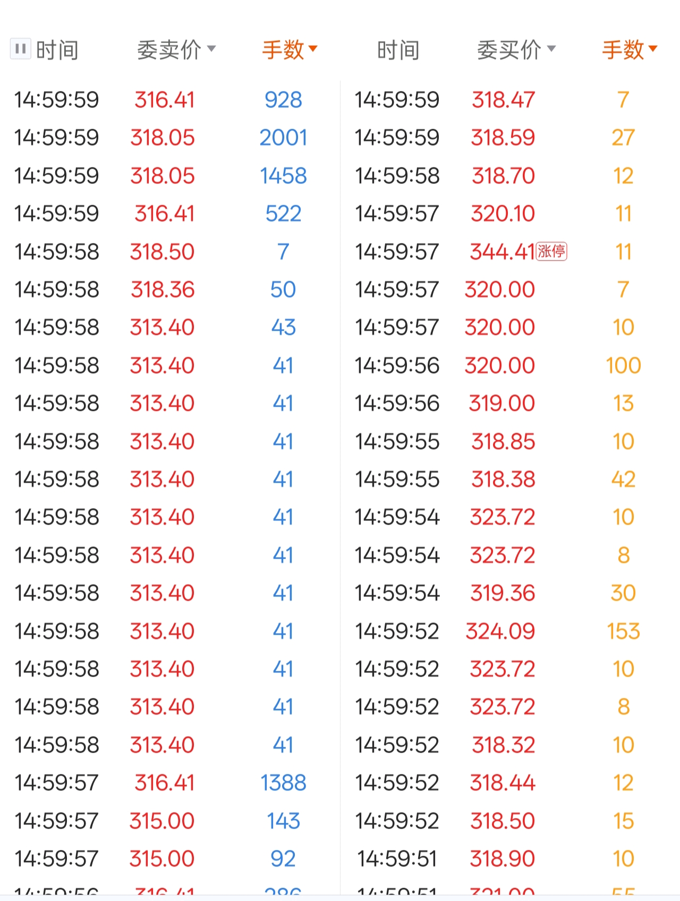Select buy order priced 344.41
This screenshot has height=901, width=680.
(x=502, y=252)
